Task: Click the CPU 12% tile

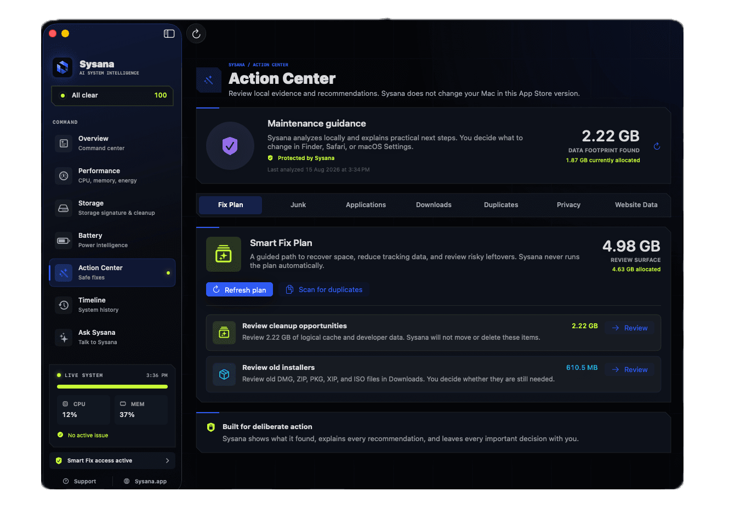Action: pos(84,410)
